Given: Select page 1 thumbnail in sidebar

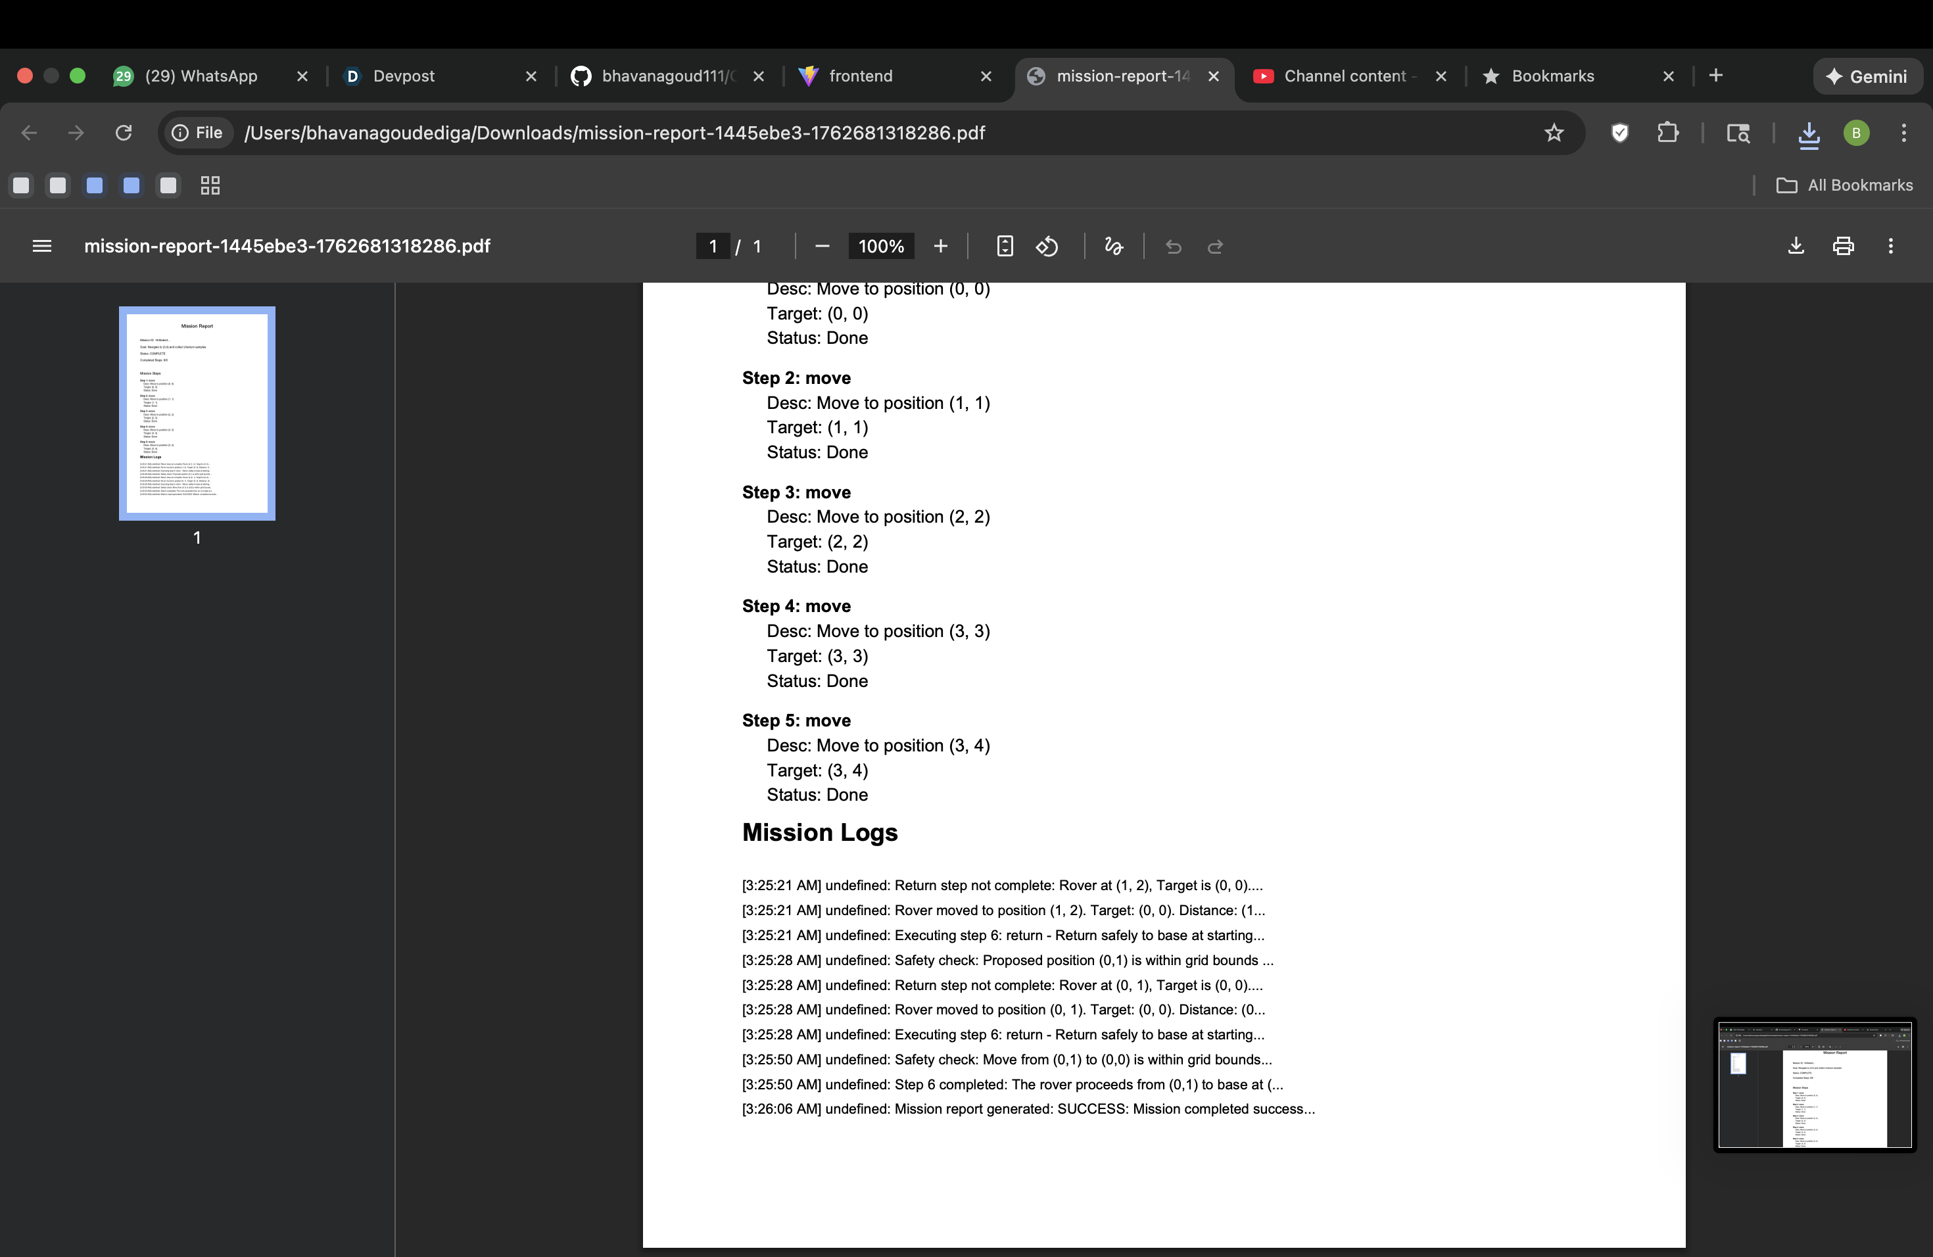Looking at the screenshot, I should coord(197,414).
